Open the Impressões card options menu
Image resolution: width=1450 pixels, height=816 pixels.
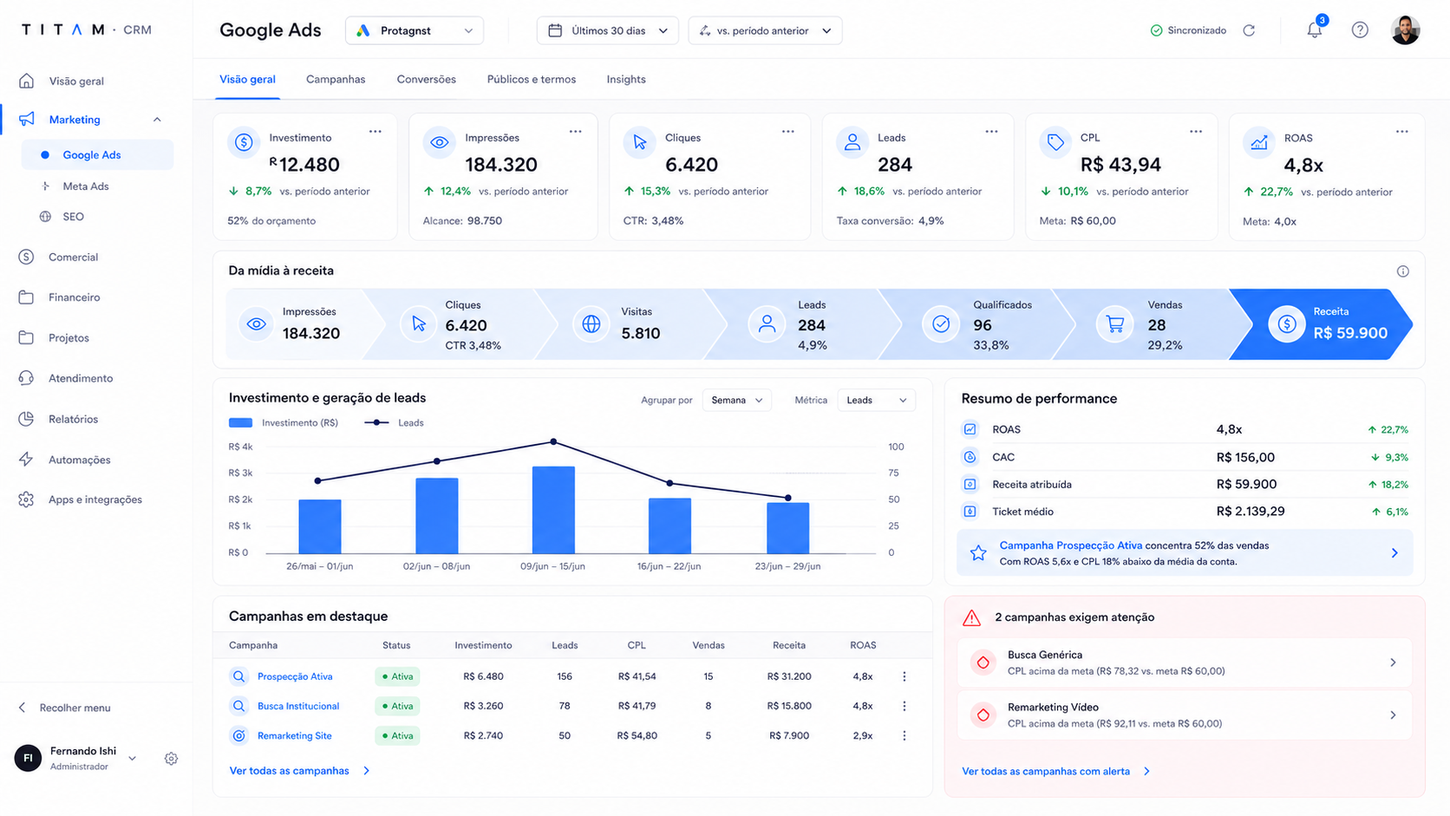[x=575, y=132]
